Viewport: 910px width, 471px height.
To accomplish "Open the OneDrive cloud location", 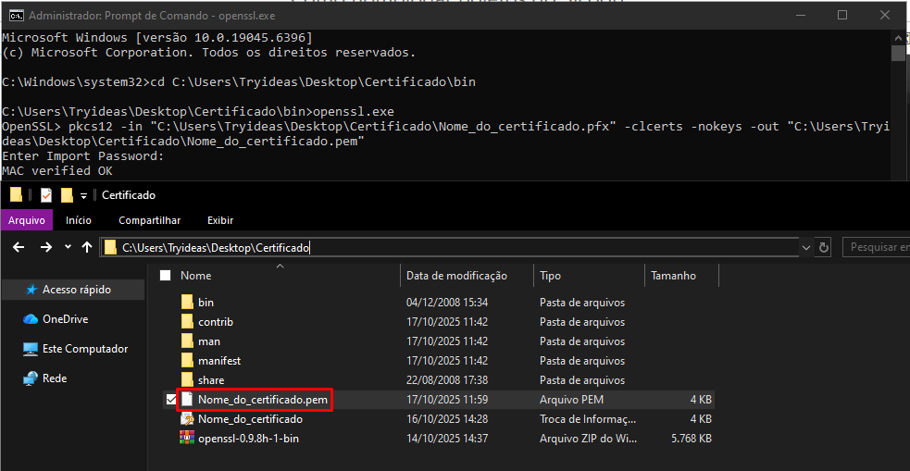I will pos(65,319).
